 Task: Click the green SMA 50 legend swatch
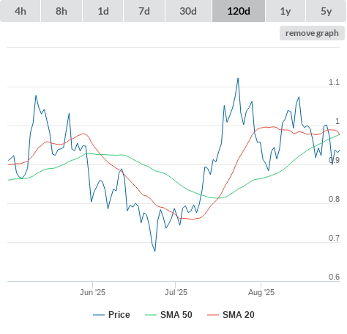click(x=151, y=315)
